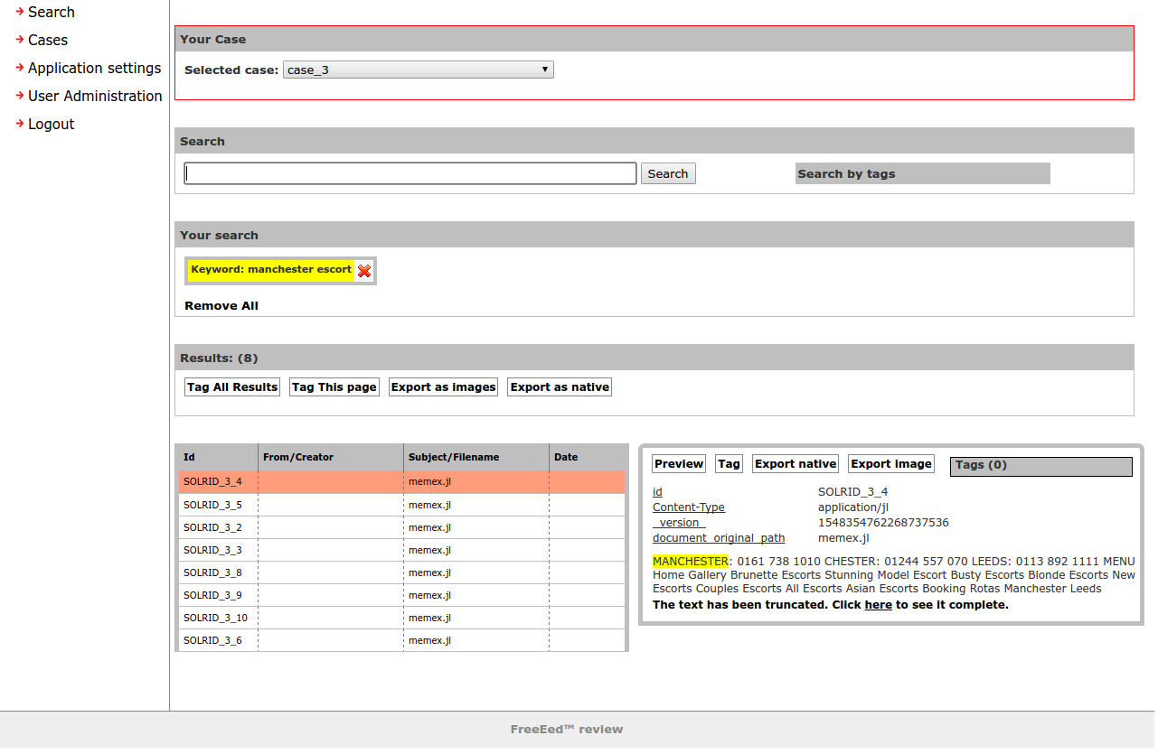Remove the 'manchester escort' keyword filter

pyautogui.click(x=364, y=269)
